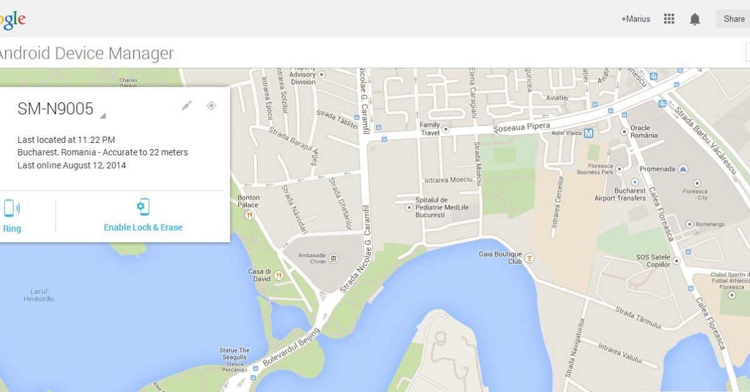
Task: Click the Promenada shopping marker
Action: [x=683, y=169]
